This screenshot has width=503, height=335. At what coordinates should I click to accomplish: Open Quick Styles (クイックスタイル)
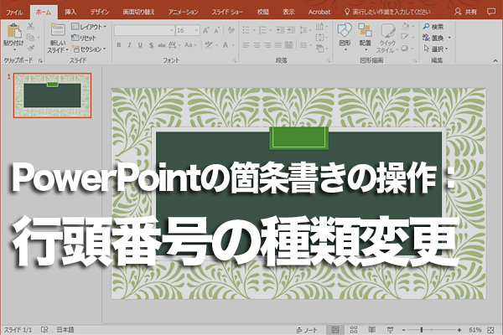pyautogui.click(x=387, y=38)
